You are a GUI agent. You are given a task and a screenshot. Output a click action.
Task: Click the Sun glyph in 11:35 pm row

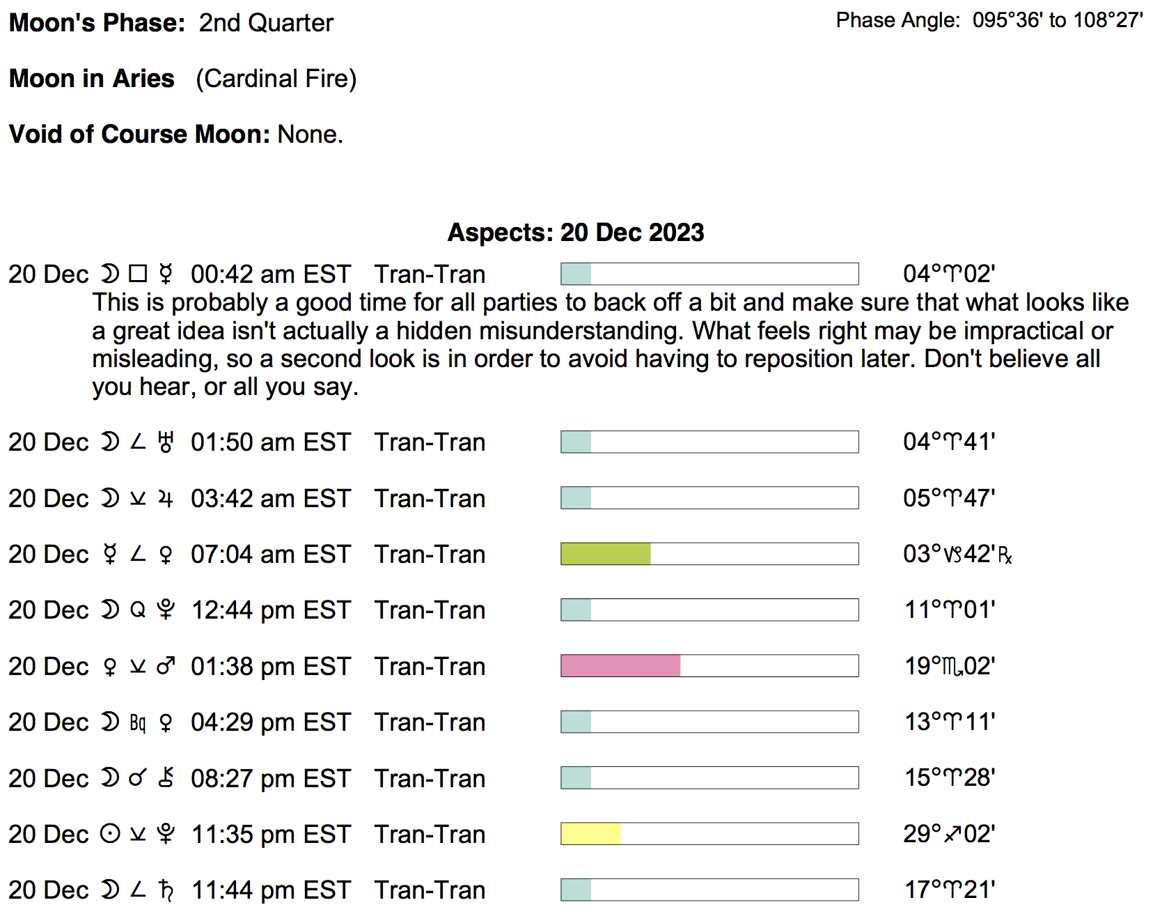point(110,834)
